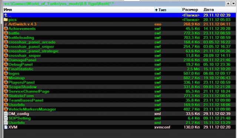Click the ArtSwitch.v.4.3 exe icon

tap(6, 24)
